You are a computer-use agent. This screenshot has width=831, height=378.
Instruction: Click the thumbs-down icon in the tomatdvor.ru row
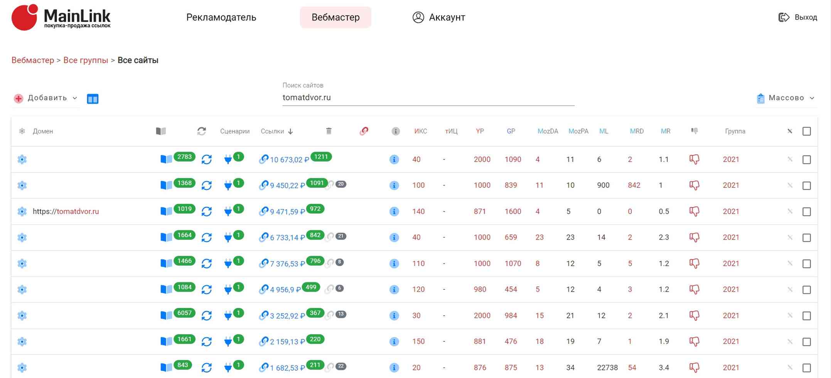point(694,211)
